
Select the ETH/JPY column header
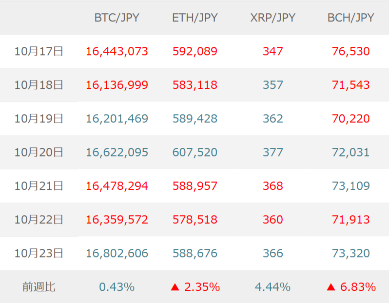tap(195, 18)
